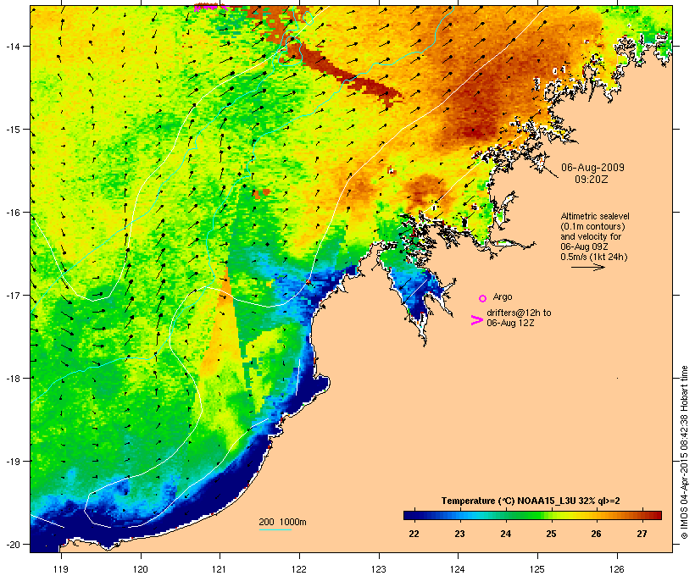Click the latitude label -19

[12, 462]
